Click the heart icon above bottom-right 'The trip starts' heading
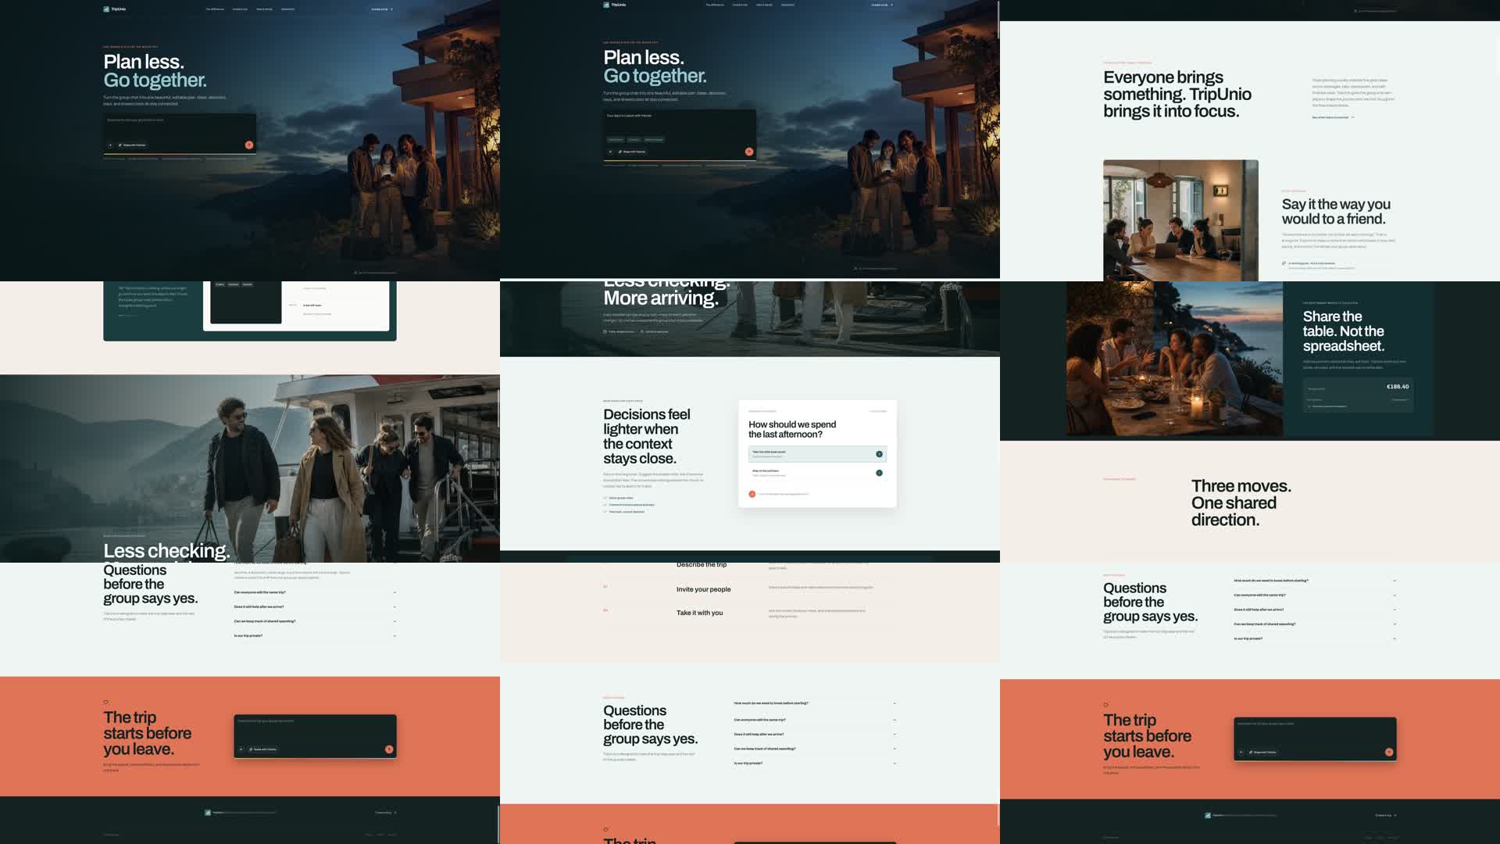Image resolution: width=1500 pixels, height=844 pixels. tap(1105, 705)
